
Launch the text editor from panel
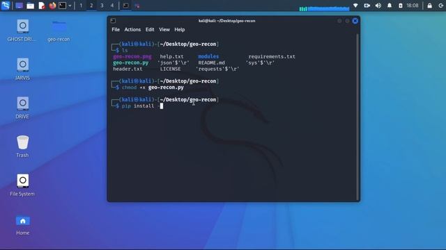[x=42, y=6]
